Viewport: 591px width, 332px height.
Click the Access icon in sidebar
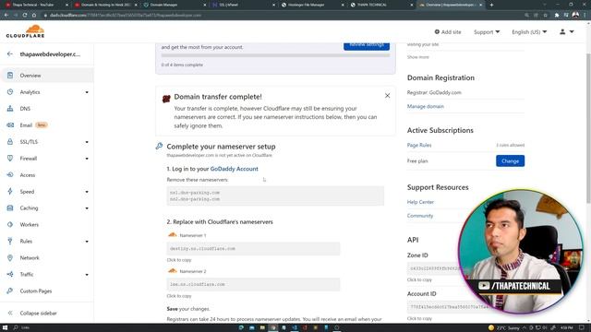(x=10, y=174)
